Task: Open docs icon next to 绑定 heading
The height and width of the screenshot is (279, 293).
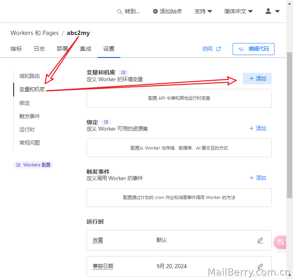Action: 106,122
